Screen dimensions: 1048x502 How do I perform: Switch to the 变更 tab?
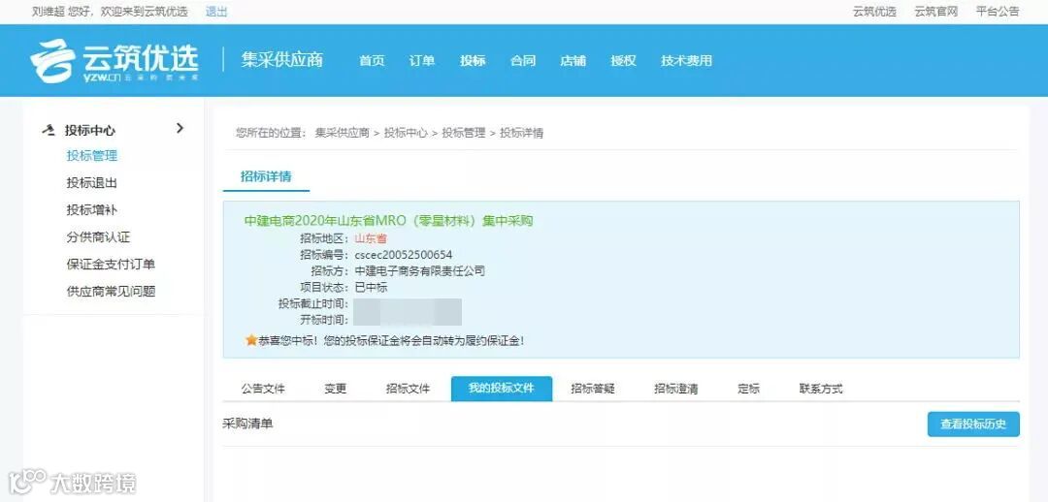[336, 389]
